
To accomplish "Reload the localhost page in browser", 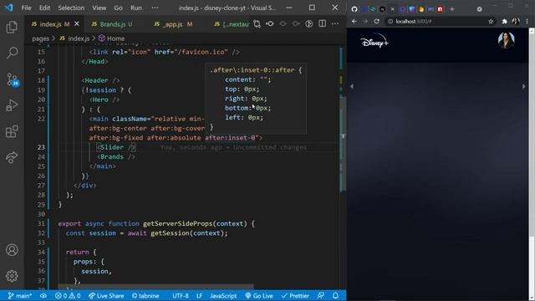I will (x=377, y=21).
